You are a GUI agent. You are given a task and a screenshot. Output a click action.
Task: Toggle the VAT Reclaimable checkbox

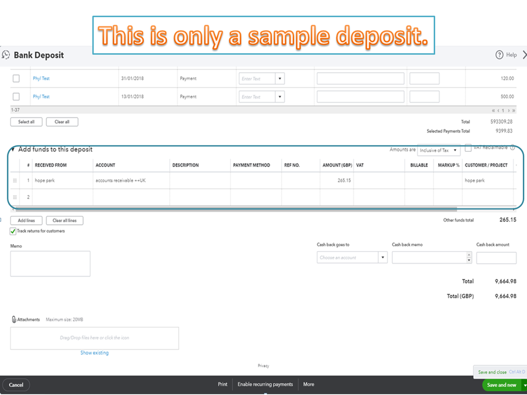[468, 148]
